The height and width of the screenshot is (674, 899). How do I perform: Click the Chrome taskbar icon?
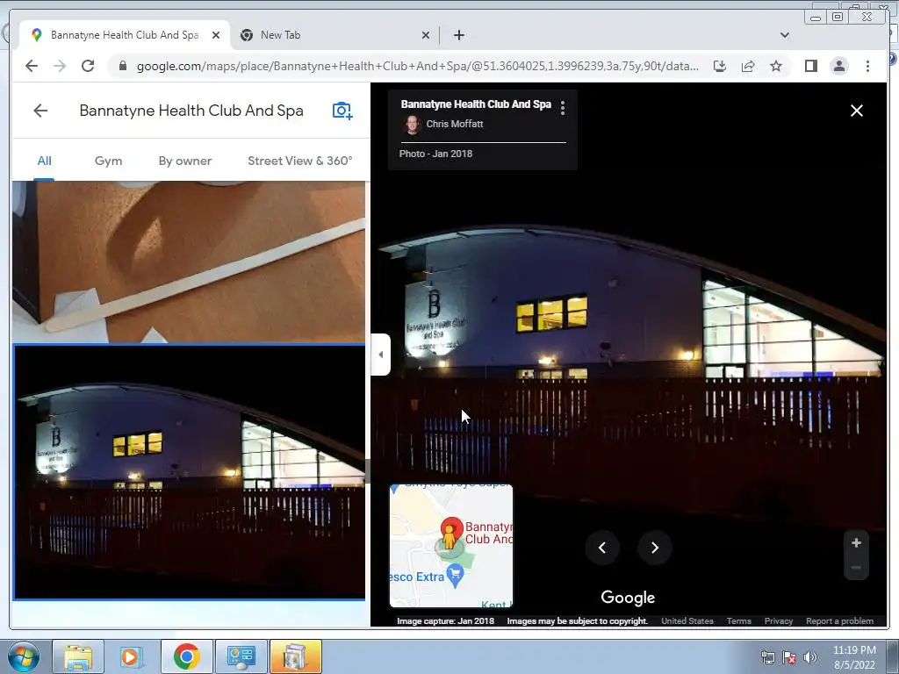(x=186, y=656)
